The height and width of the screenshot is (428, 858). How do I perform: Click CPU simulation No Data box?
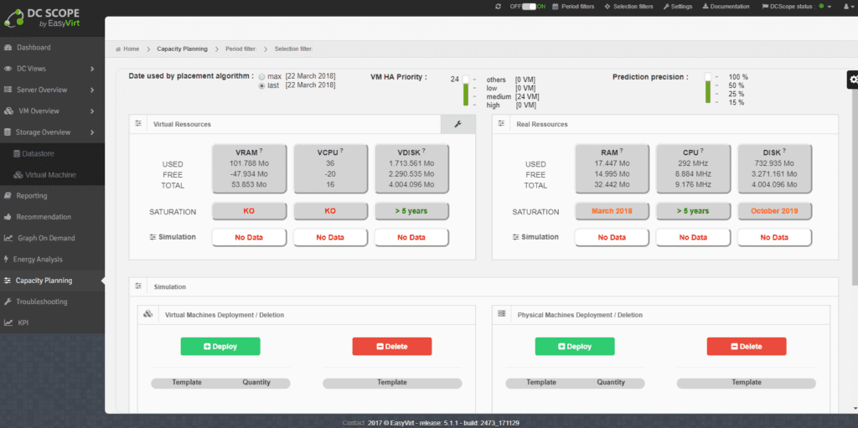(x=693, y=238)
